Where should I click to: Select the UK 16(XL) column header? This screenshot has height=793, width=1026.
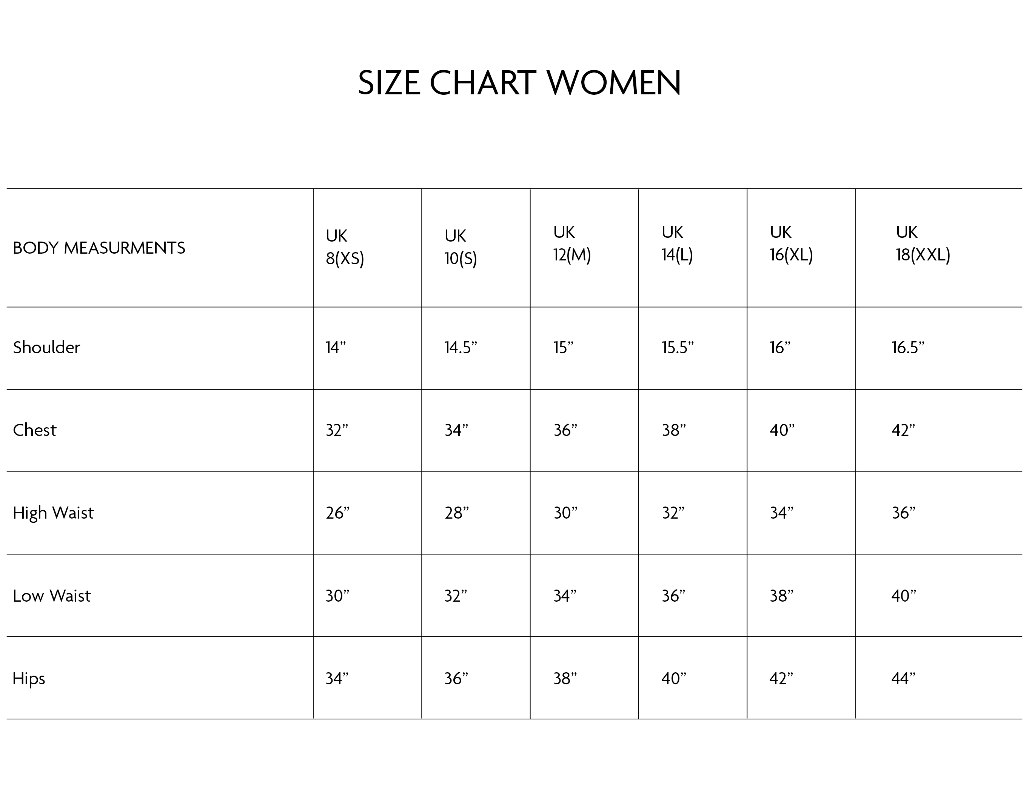click(791, 243)
